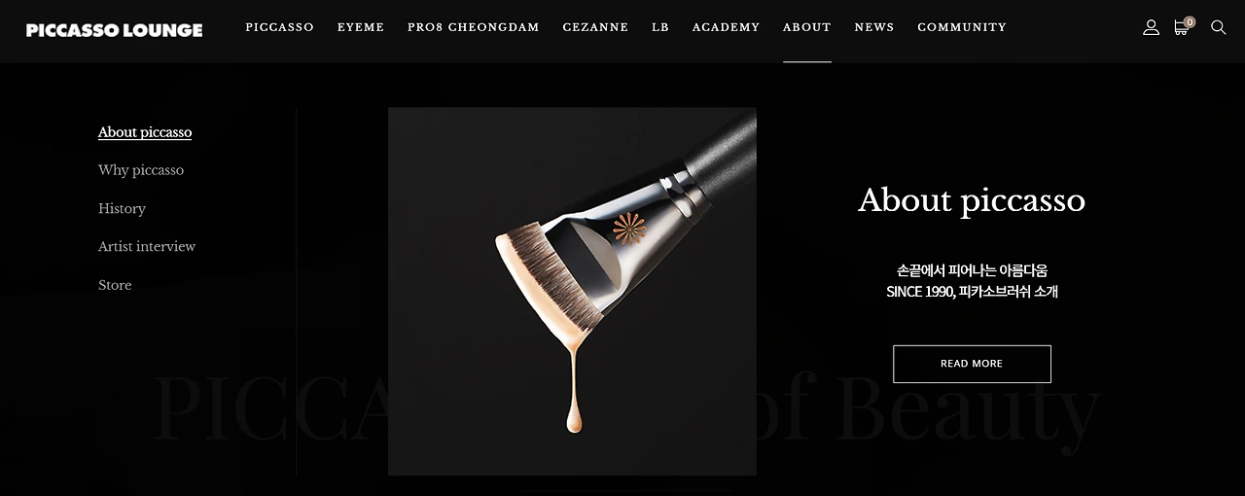The height and width of the screenshot is (496, 1245).
Task: Select About piccasso in sidebar
Action: point(145,132)
